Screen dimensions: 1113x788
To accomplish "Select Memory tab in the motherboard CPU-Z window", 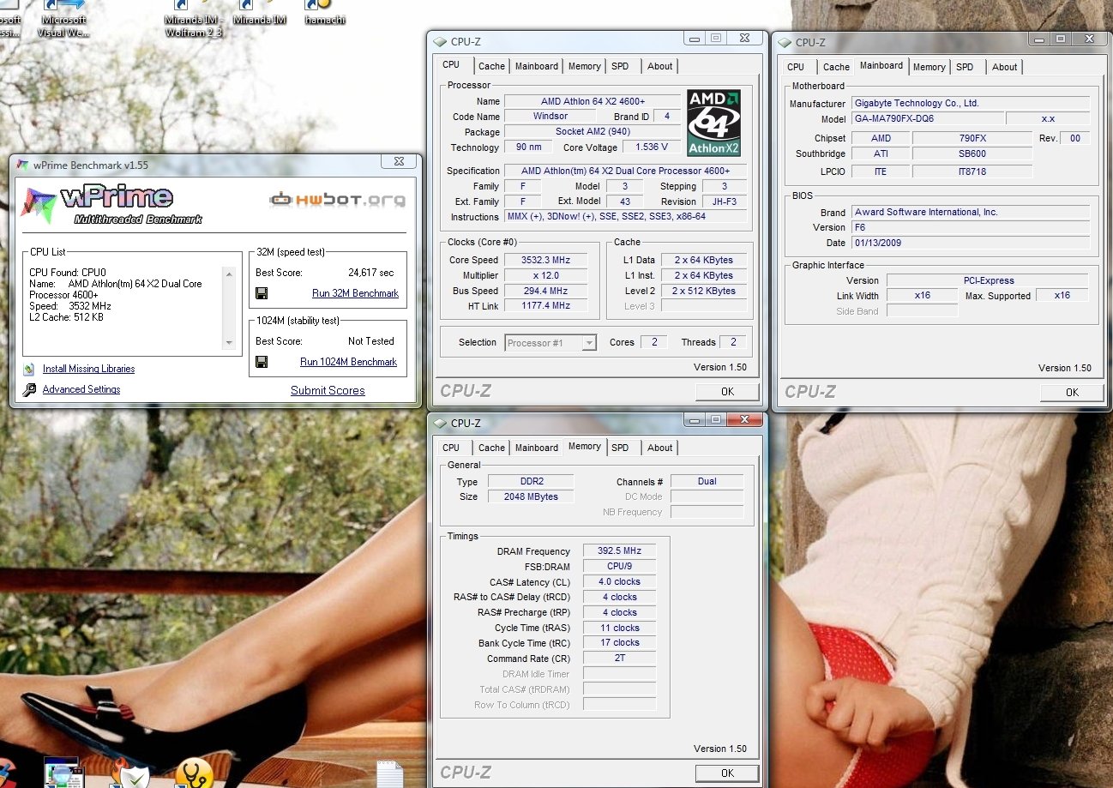I will 930,67.
